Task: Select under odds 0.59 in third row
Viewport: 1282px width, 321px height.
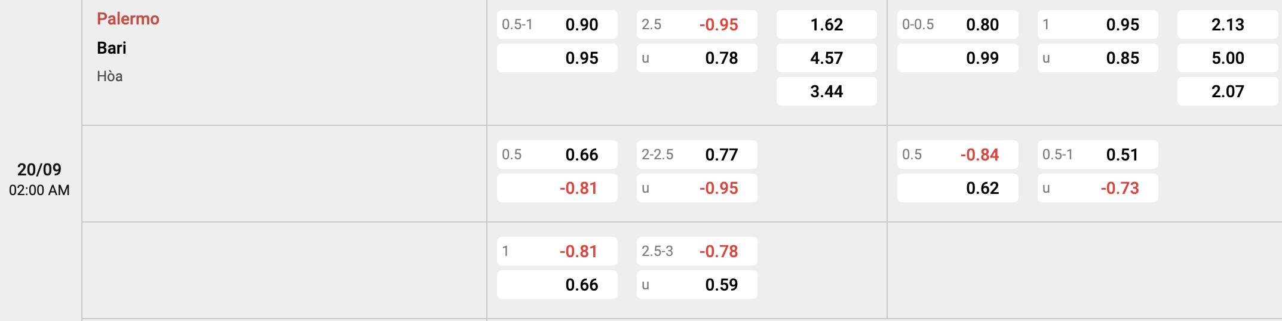Action: [x=697, y=285]
